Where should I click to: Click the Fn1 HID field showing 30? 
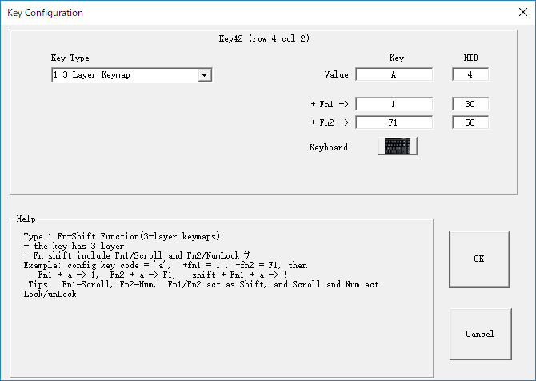tap(470, 104)
